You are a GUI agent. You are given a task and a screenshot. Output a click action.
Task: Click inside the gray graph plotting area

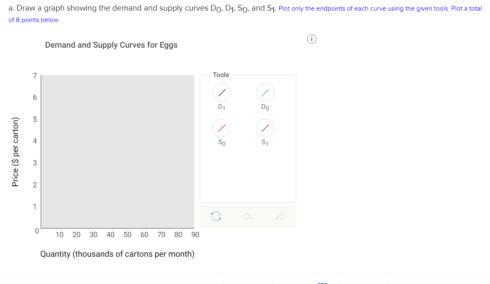click(x=118, y=151)
